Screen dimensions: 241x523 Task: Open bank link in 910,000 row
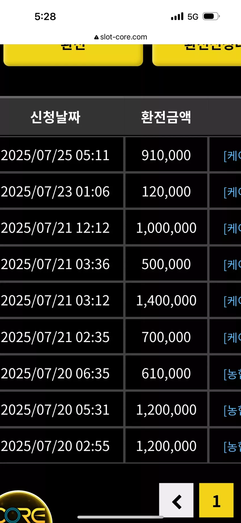[232, 156]
